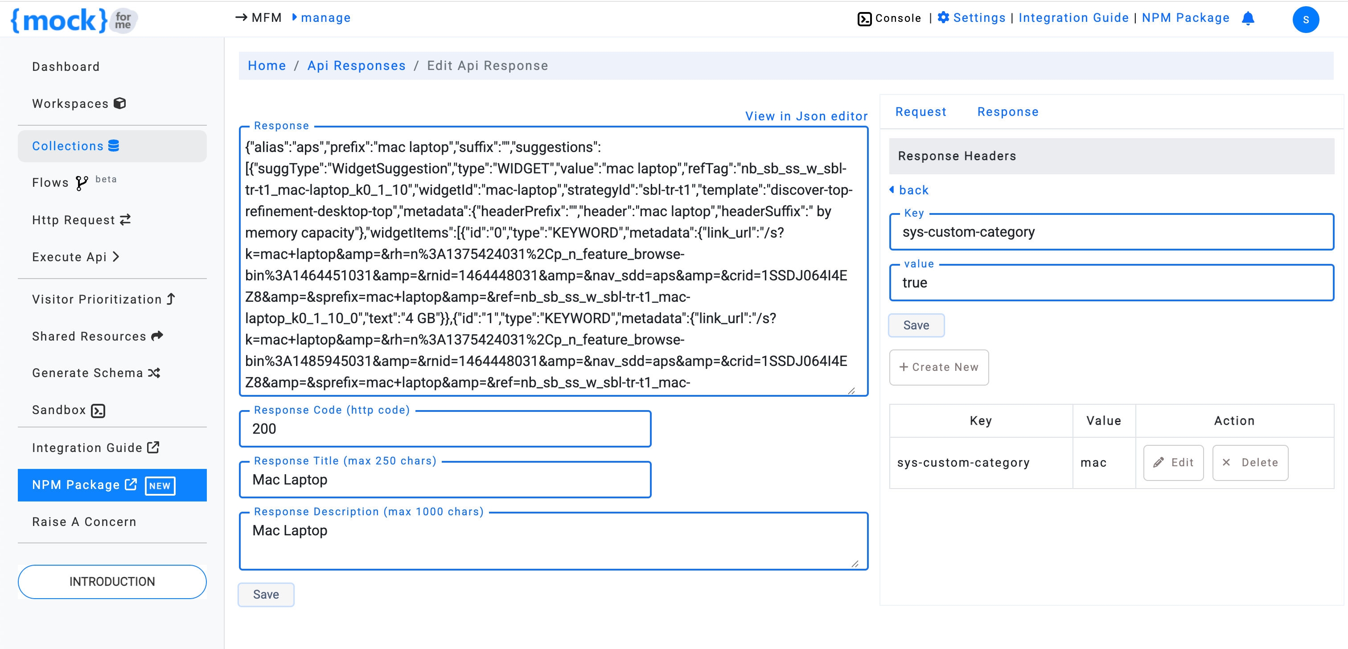Screen dimensions: 1348x649
Task: Open Flows beta in sidebar
Action: pos(74,182)
